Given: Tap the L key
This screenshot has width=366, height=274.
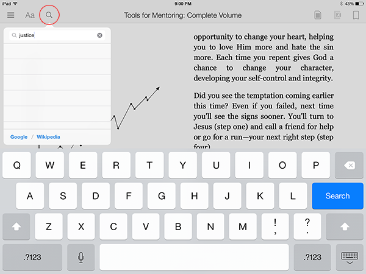Looking at the screenshot, I should tap(293, 196).
